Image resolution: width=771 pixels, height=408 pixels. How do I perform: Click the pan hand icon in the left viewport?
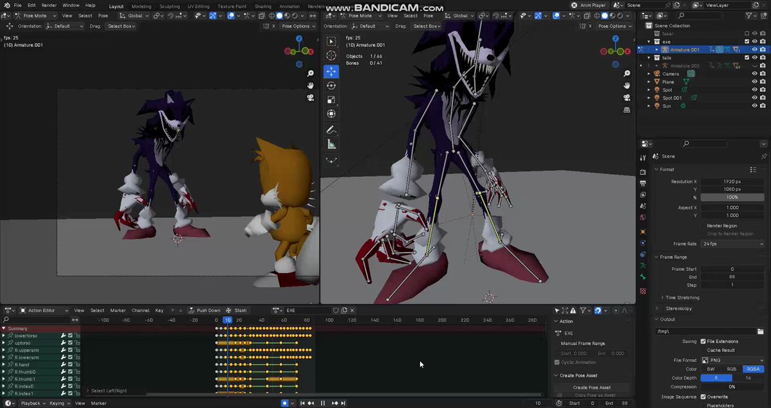(310, 85)
